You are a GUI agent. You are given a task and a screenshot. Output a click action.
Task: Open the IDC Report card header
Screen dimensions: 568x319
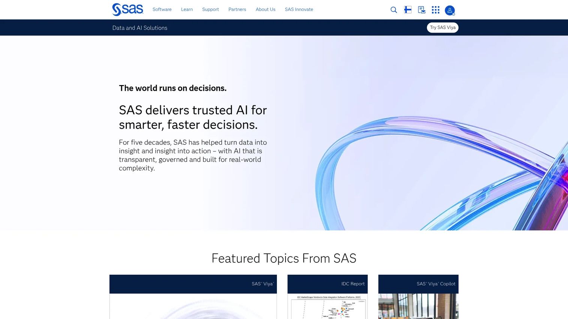pos(328,284)
